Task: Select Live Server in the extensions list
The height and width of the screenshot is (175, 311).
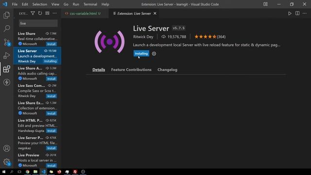Action: 37,56
